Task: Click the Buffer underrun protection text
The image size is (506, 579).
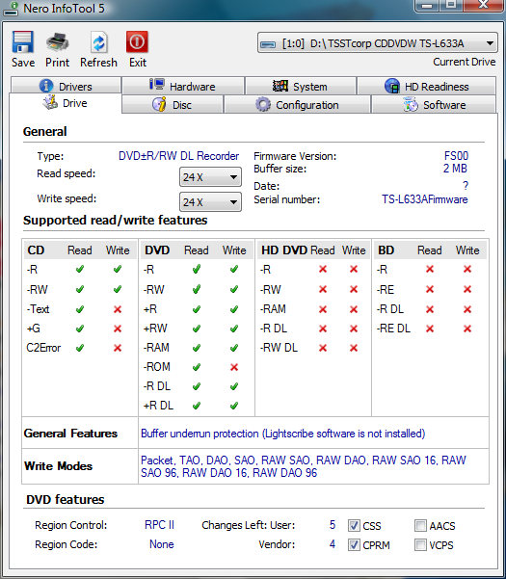Action: coord(283,434)
